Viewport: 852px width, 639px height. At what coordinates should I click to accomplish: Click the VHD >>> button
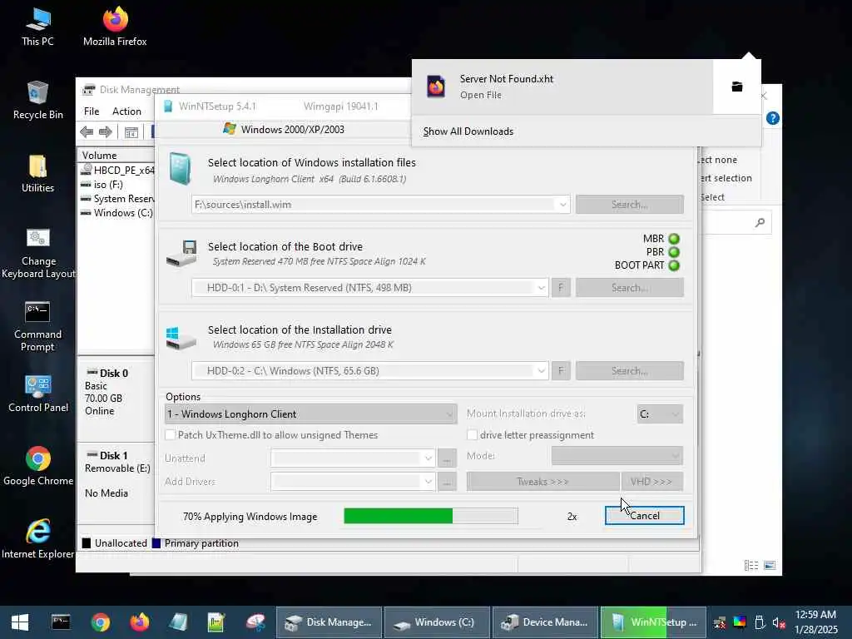click(652, 482)
